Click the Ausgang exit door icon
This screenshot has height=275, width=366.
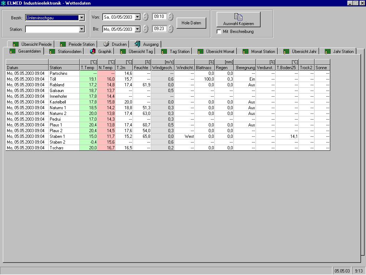point(137,44)
